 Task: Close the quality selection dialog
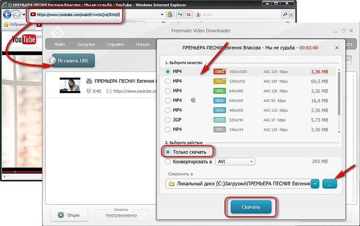pyautogui.click(x=337, y=48)
